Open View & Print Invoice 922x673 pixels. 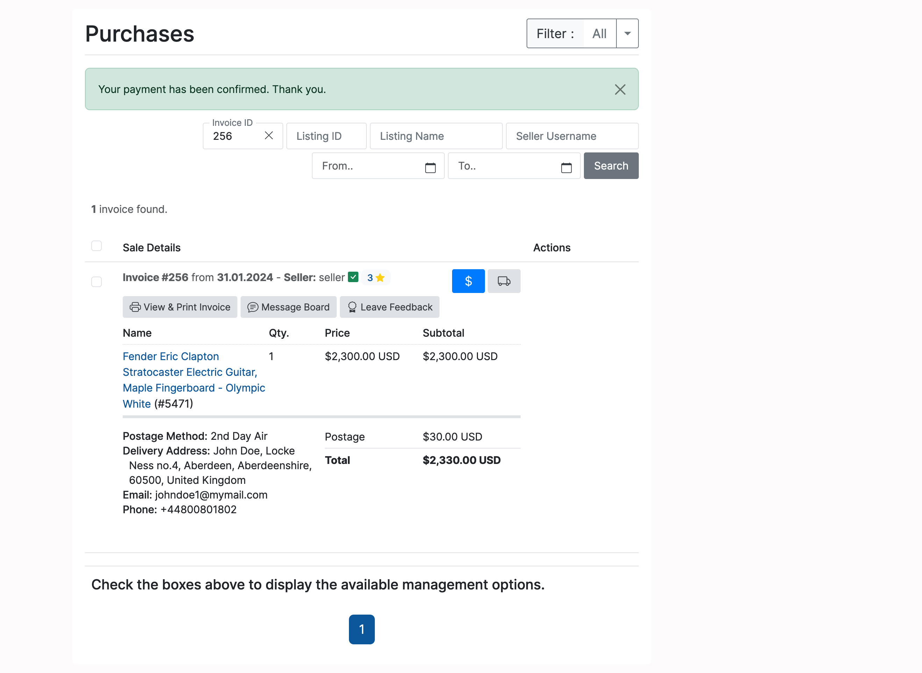(180, 307)
